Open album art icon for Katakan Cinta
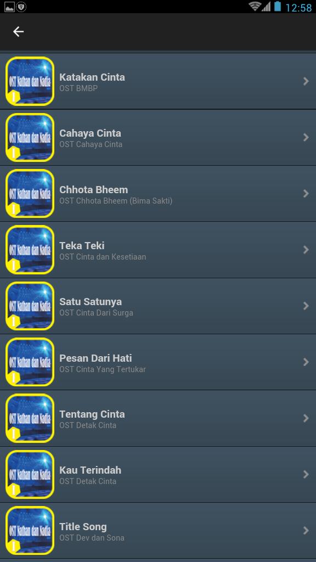Viewport: 316px width, 562px height. click(x=30, y=81)
